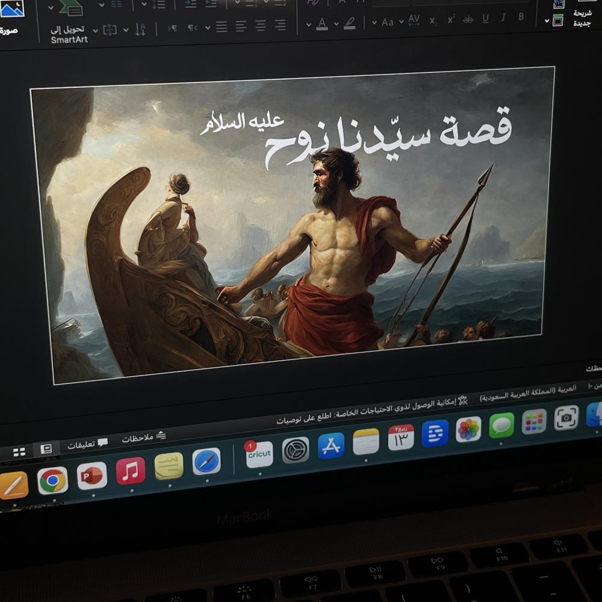Click the accessibility checker icon in status bar
This screenshot has height=602, width=602.
(463, 401)
